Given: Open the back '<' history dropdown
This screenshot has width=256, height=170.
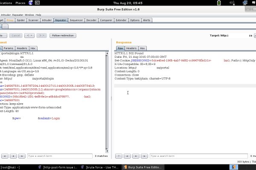Looking at the screenshot, I should pos(30,35).
